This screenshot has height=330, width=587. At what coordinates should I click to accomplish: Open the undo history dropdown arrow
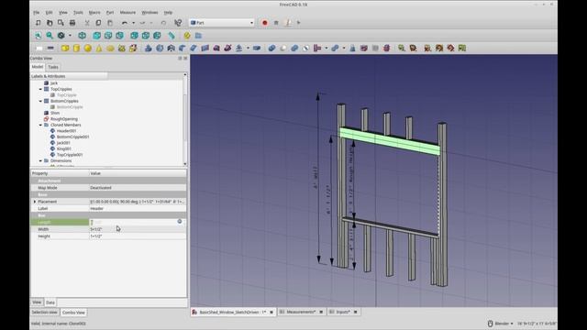pos(133,23)
